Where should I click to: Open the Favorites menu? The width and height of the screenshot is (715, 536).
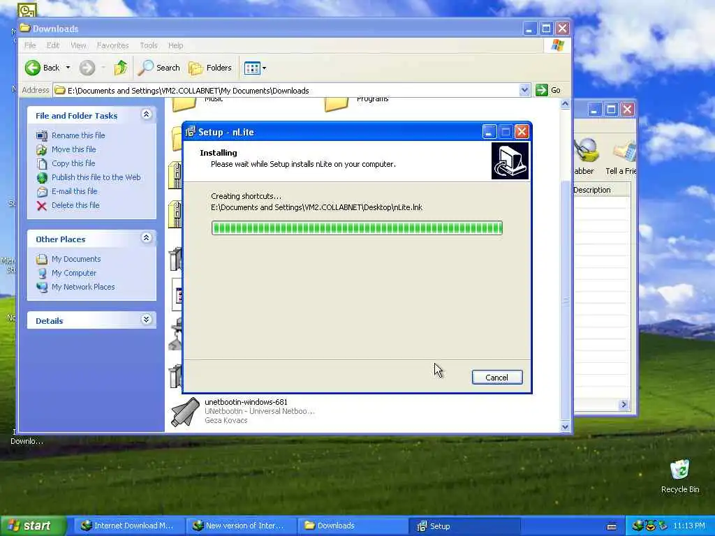(112, 45)
